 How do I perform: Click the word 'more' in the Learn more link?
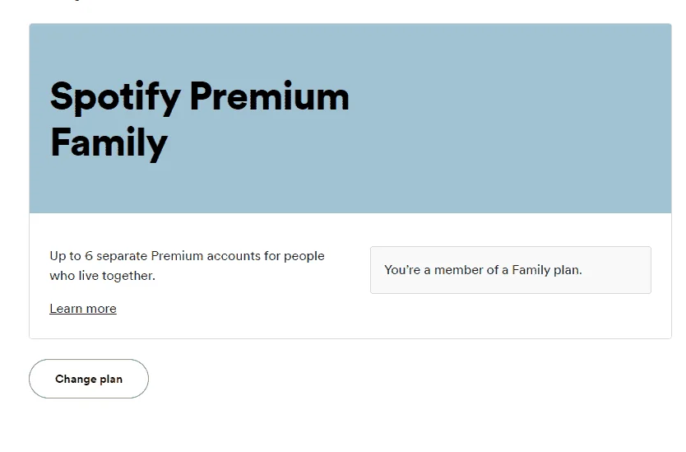pyautogui.click(x=101, y=309)
